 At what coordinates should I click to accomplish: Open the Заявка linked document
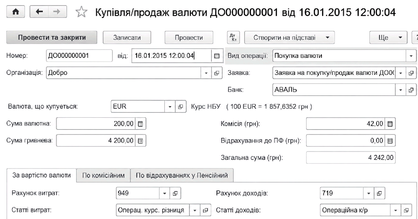(411, 73)
